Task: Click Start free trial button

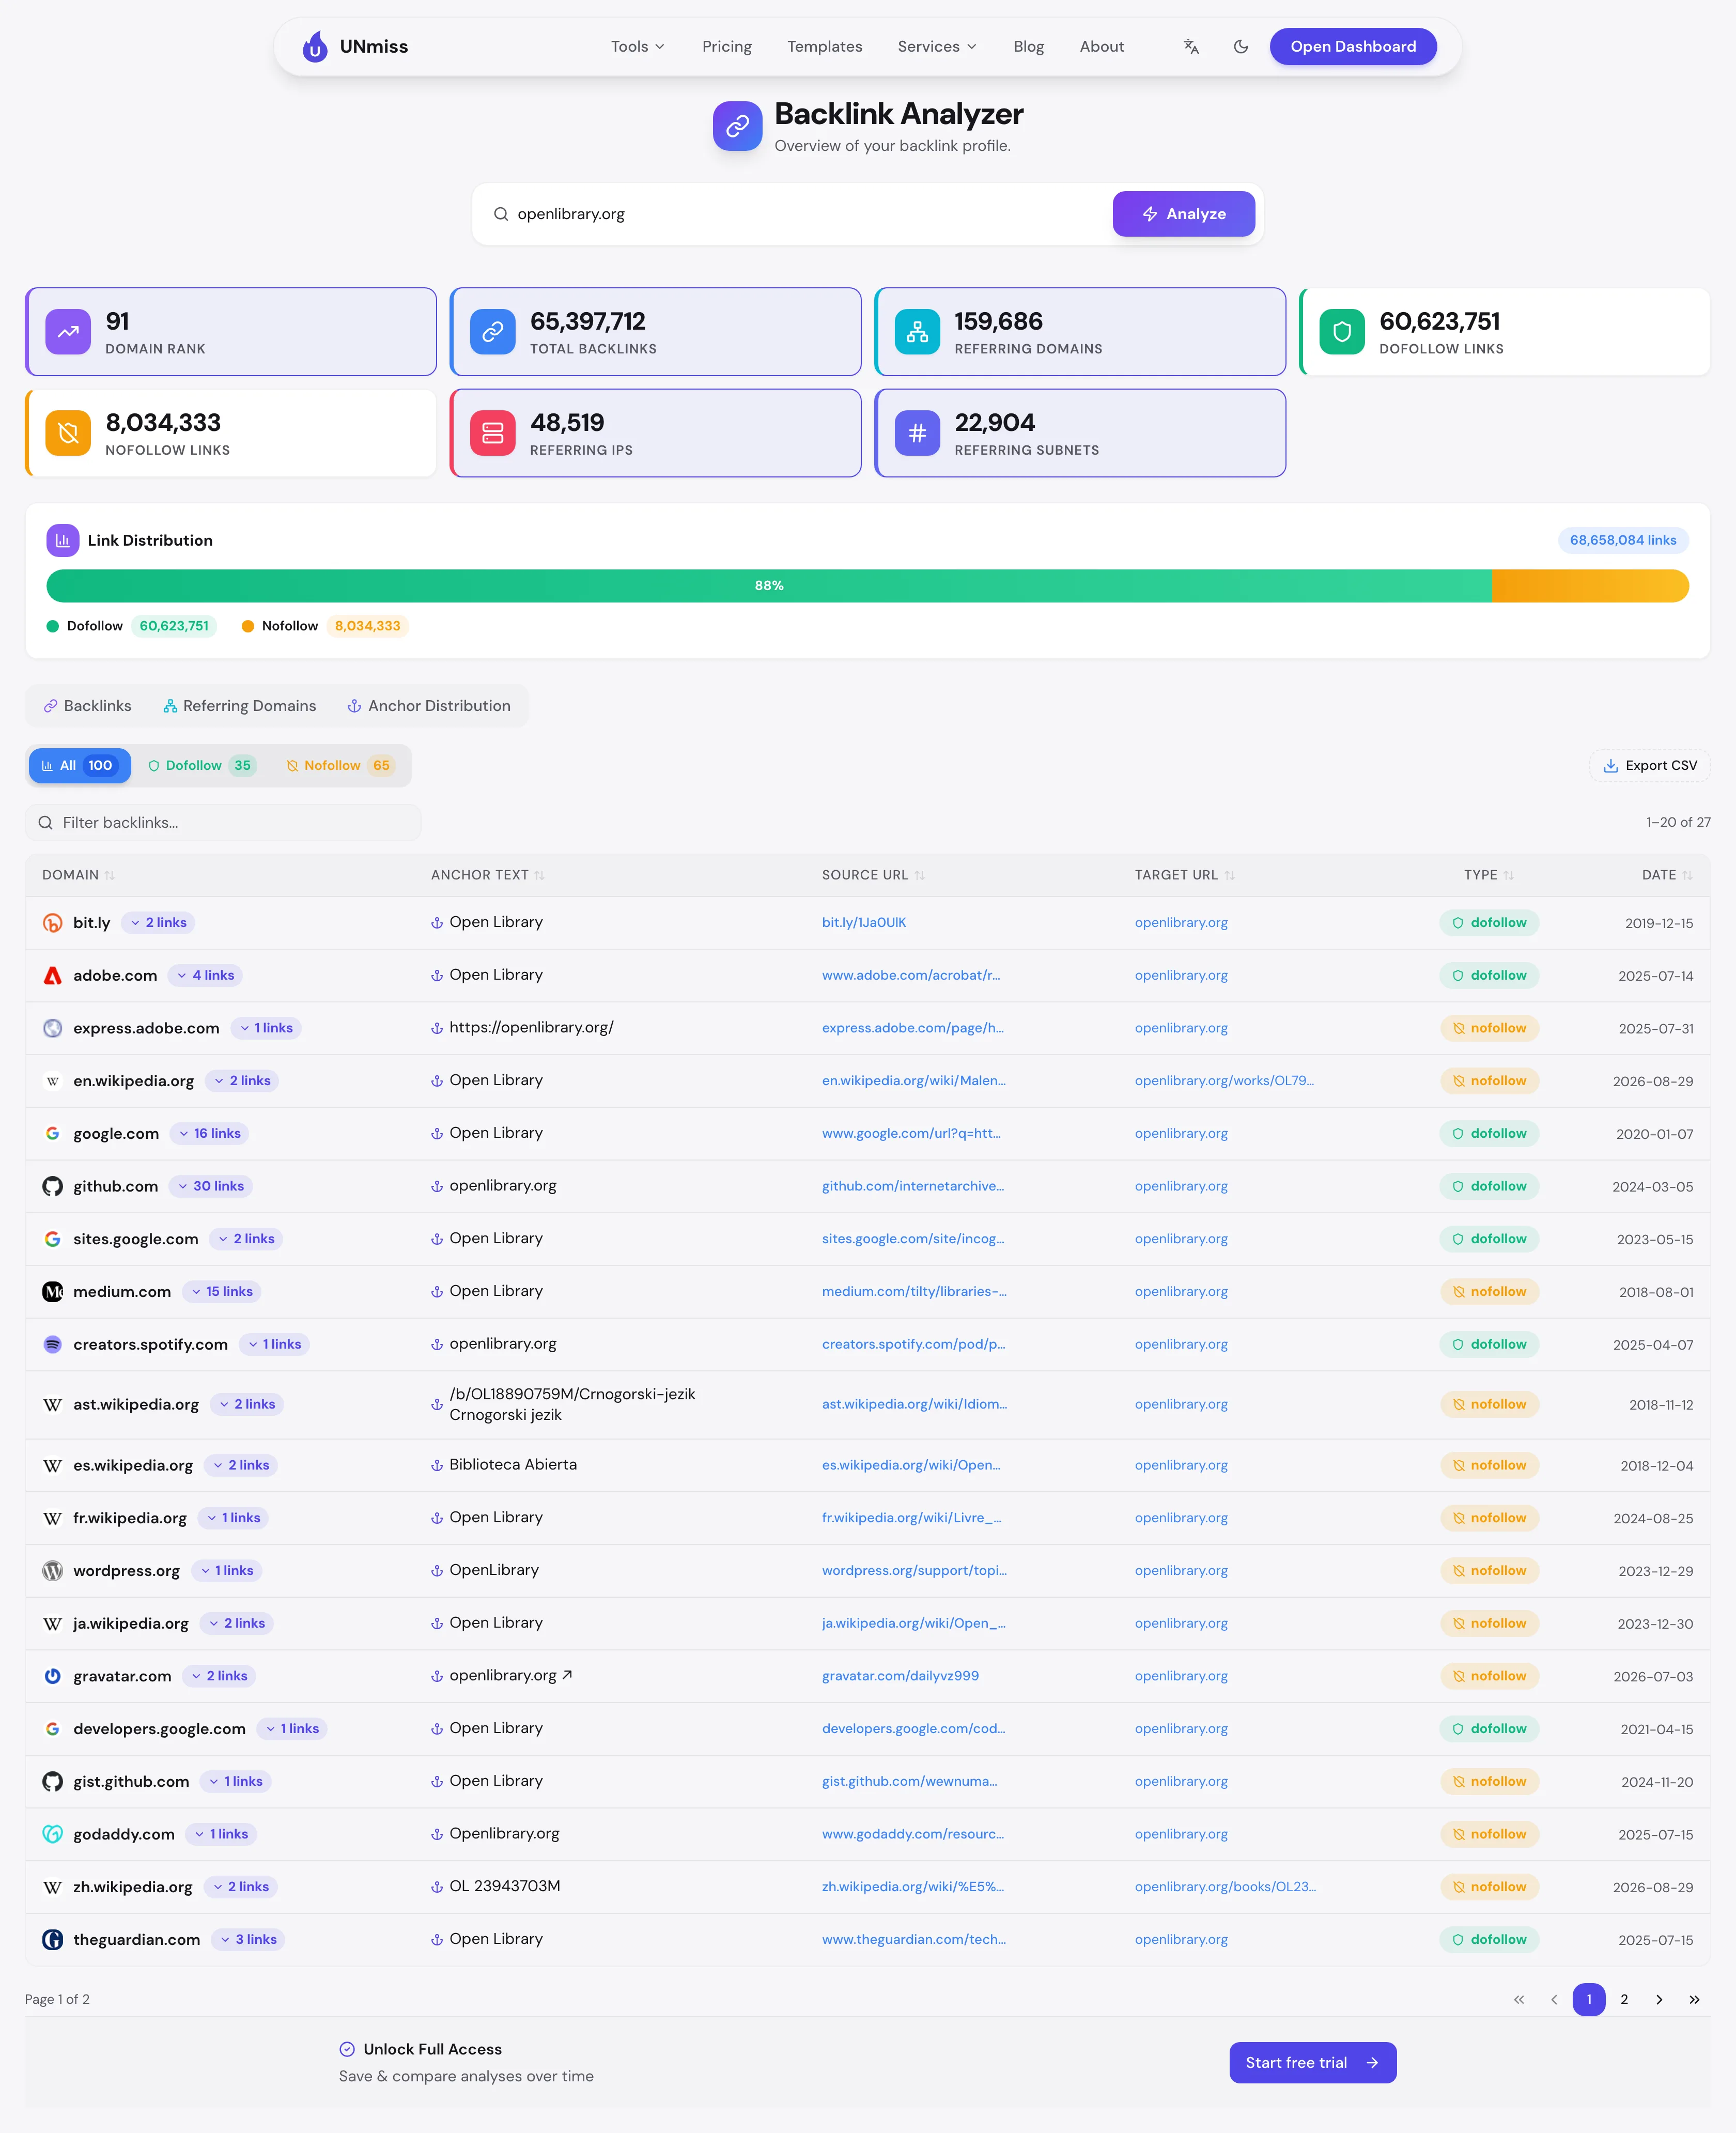Action: 1312,2063
